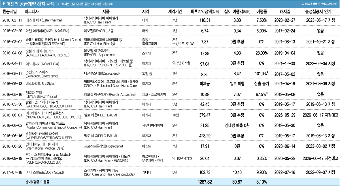This screenshot has width=340, height=186.
Task: Click contract period '약 5년 8개월'
Action: tap(181, 63)
